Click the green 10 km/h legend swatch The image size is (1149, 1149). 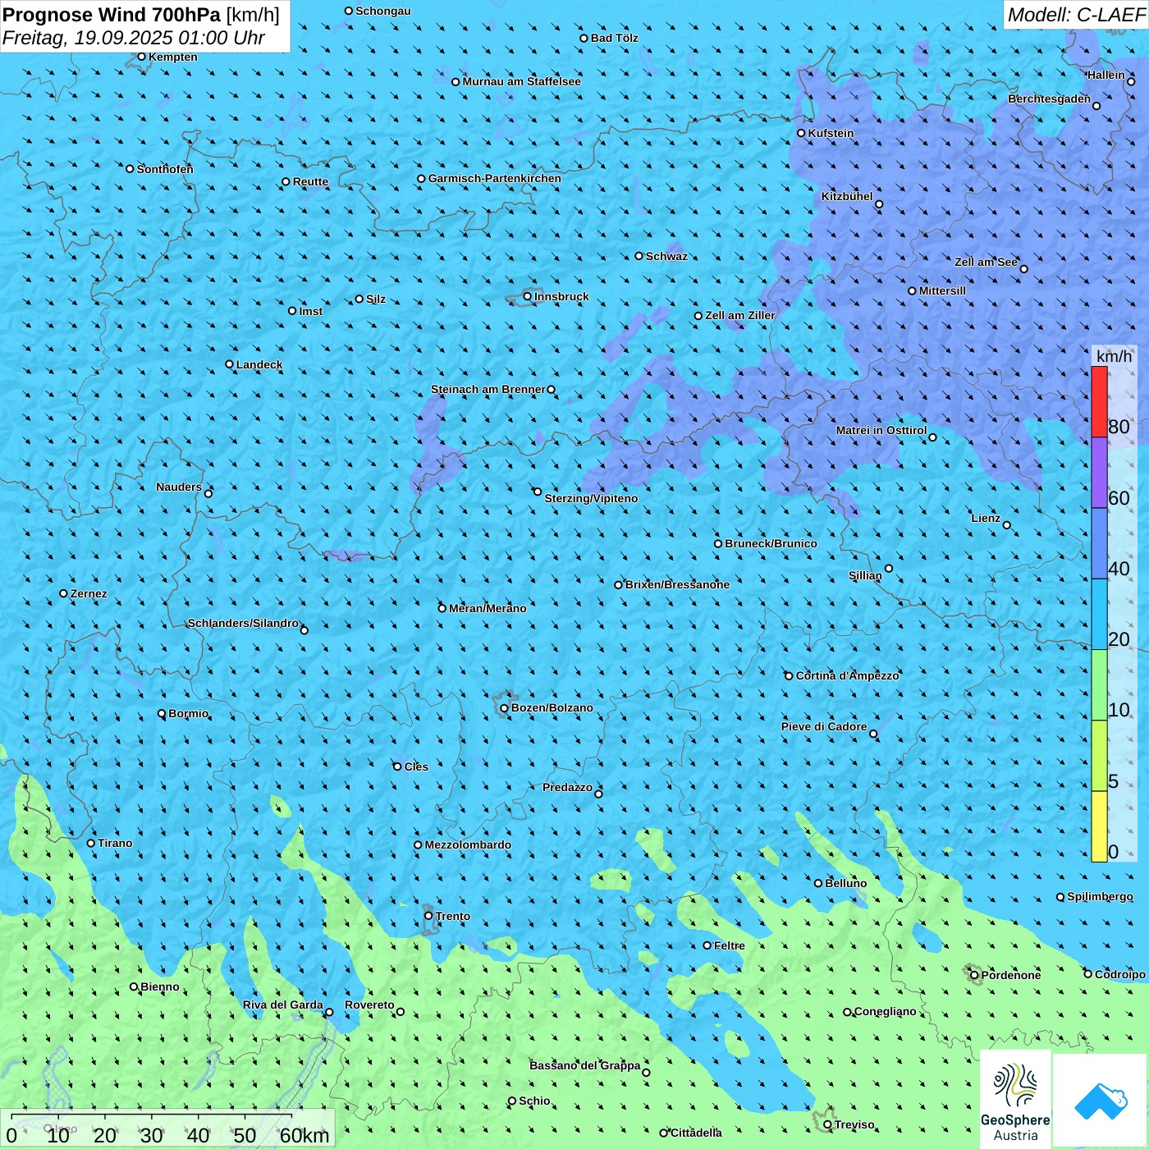[1099, 685]
